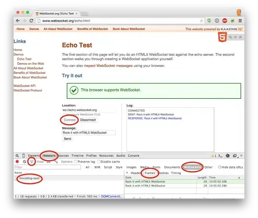
Task: Select the ?encoding=text request row
Action: (x=69, y=178)
